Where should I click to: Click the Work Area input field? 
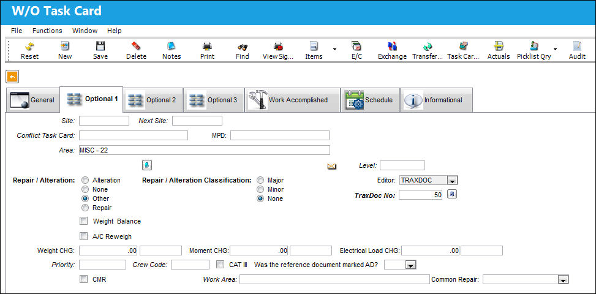[334, 279]
